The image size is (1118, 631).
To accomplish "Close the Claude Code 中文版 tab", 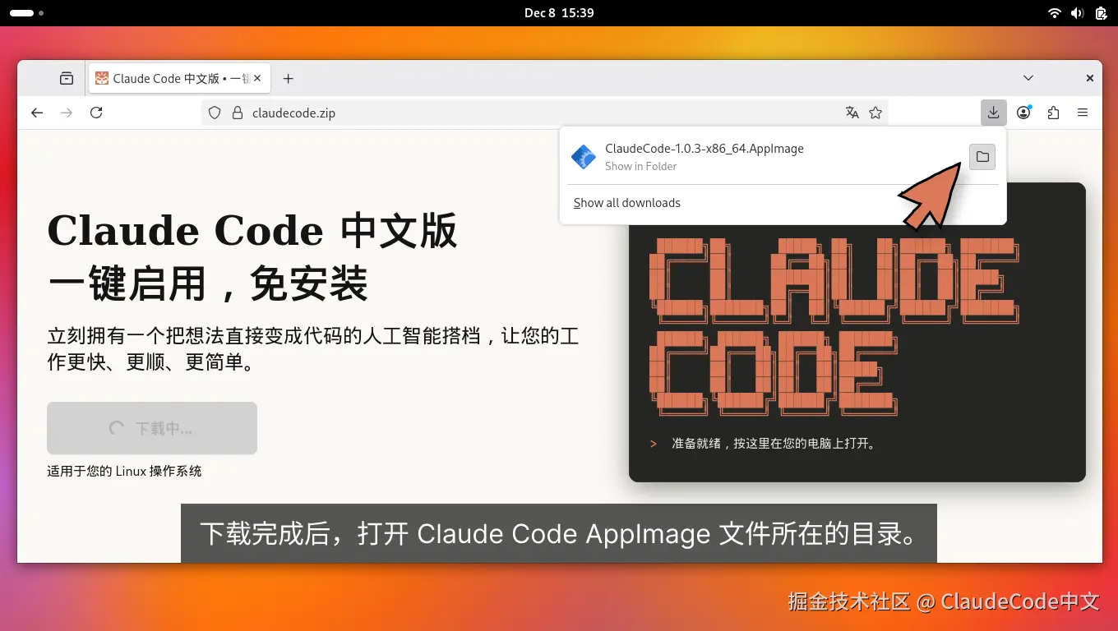I will 257,79.
